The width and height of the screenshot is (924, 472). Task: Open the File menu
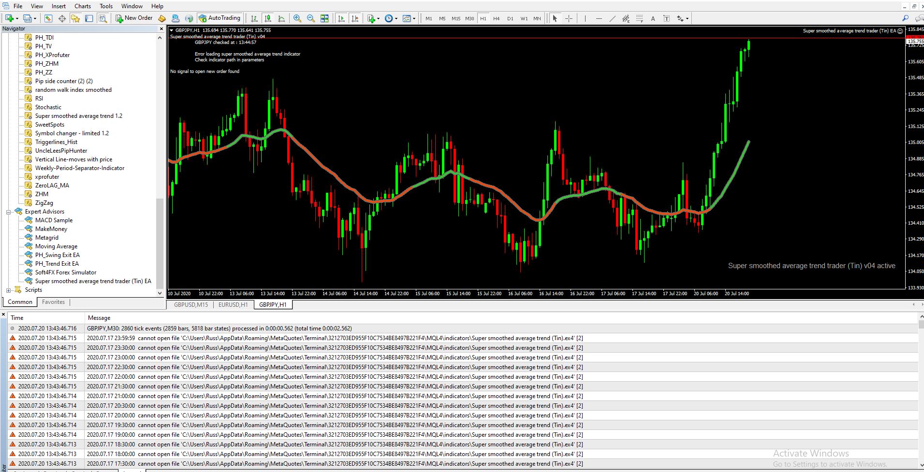pyautogui.click(x=18, y=6)
